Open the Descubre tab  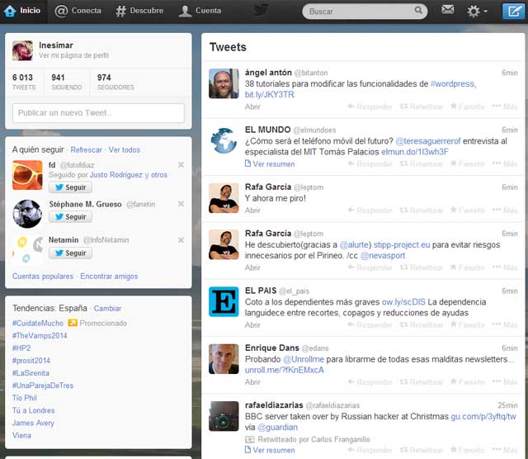(x=139, y=11)
